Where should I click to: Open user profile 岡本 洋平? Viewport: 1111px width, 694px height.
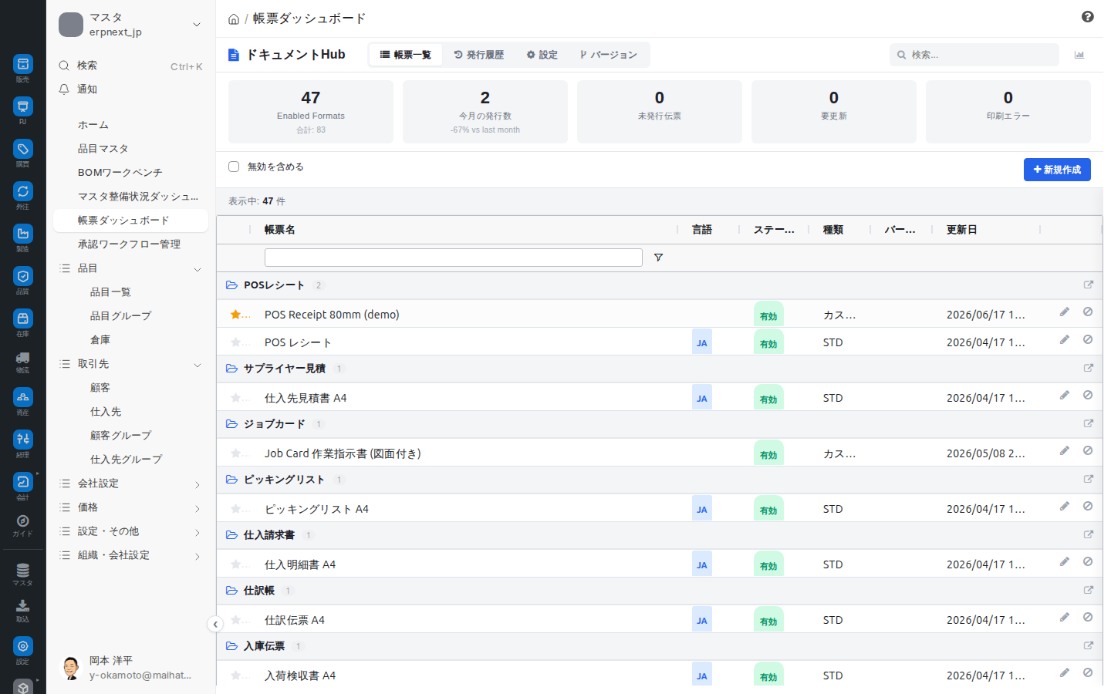(x=130, y=668)
